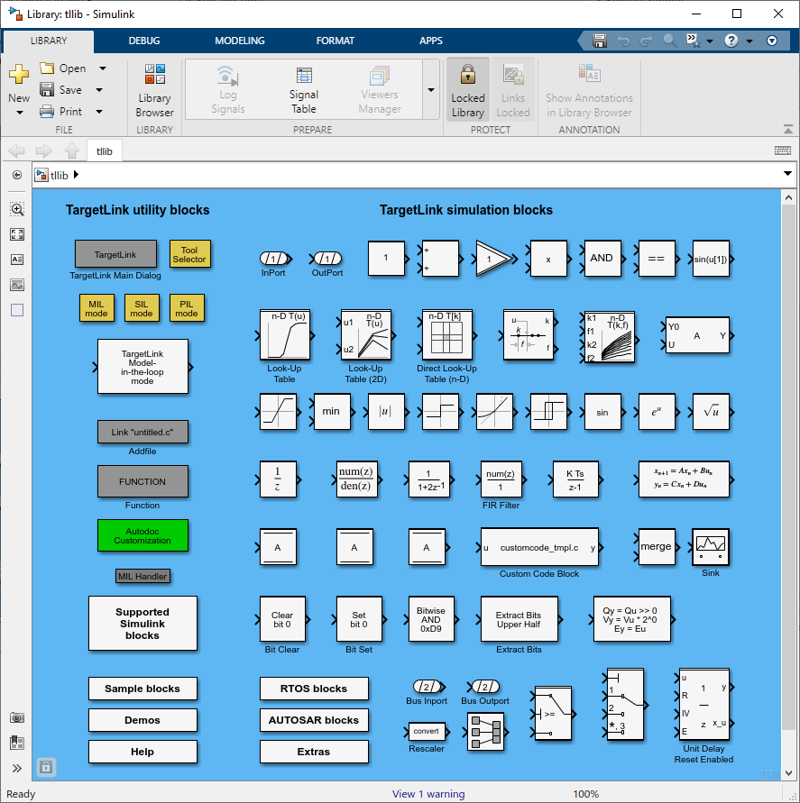The width and height of the screenshot is (800, 803).
Task: Switch to the DEBUG ribbon tab
Action: tap(144, 41)
